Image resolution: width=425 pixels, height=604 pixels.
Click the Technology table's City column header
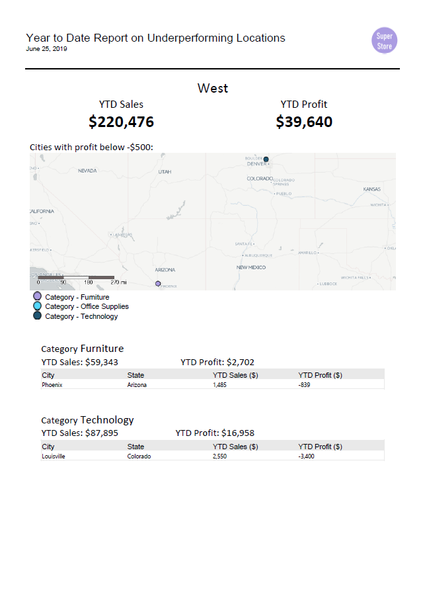tap(48, 447)
